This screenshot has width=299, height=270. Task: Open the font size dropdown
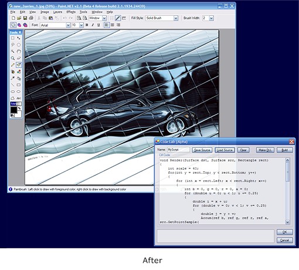[81, 25]
